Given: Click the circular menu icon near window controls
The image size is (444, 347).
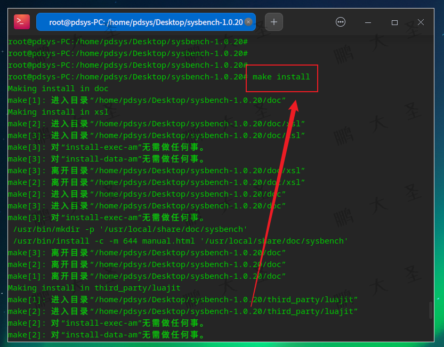Looking at the screenshot, I should point(340,21).
